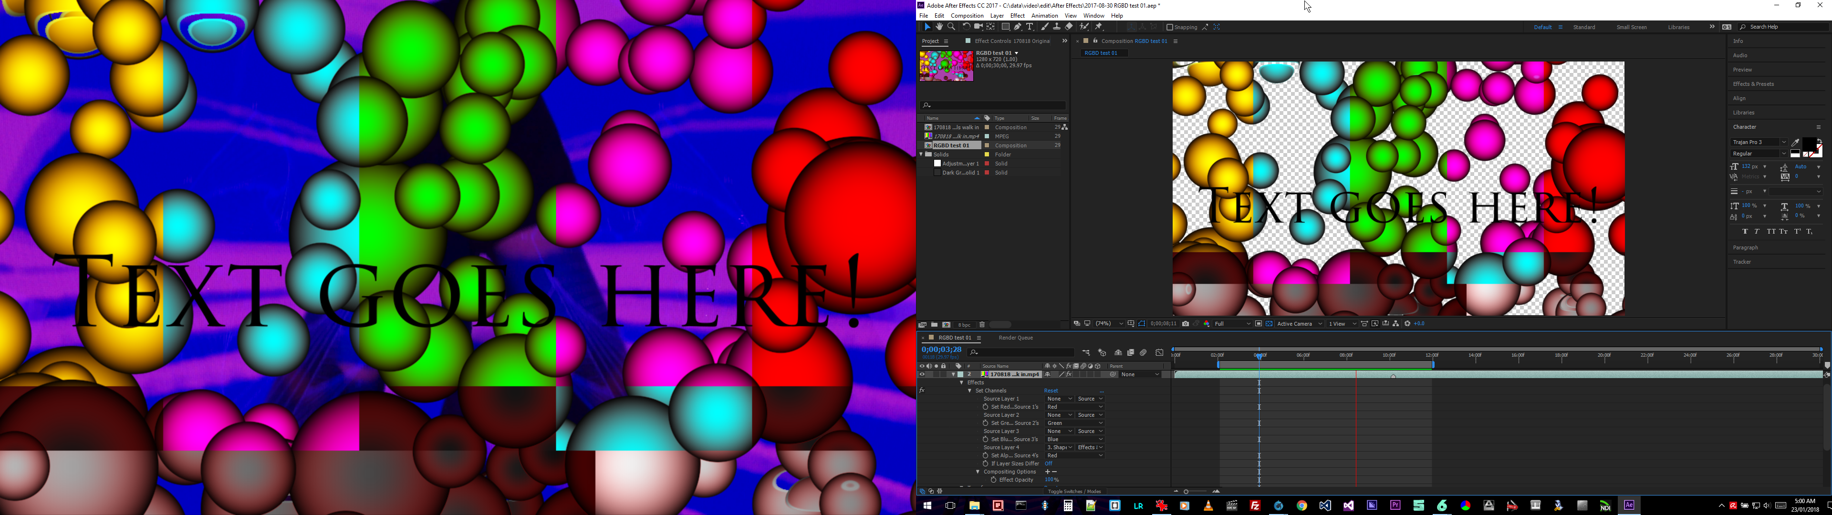Take snapshot with camera icon in viewer
Screen dimensions: 1832x515
coord(1186,324)
